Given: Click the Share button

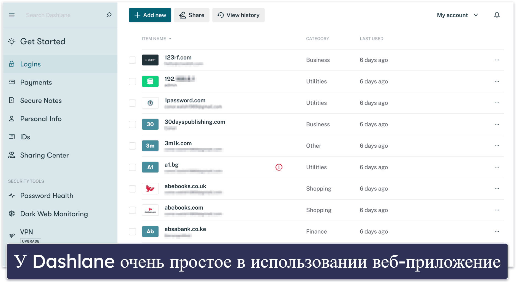Looking at the screenshot, I should click(x=192, y=15).
